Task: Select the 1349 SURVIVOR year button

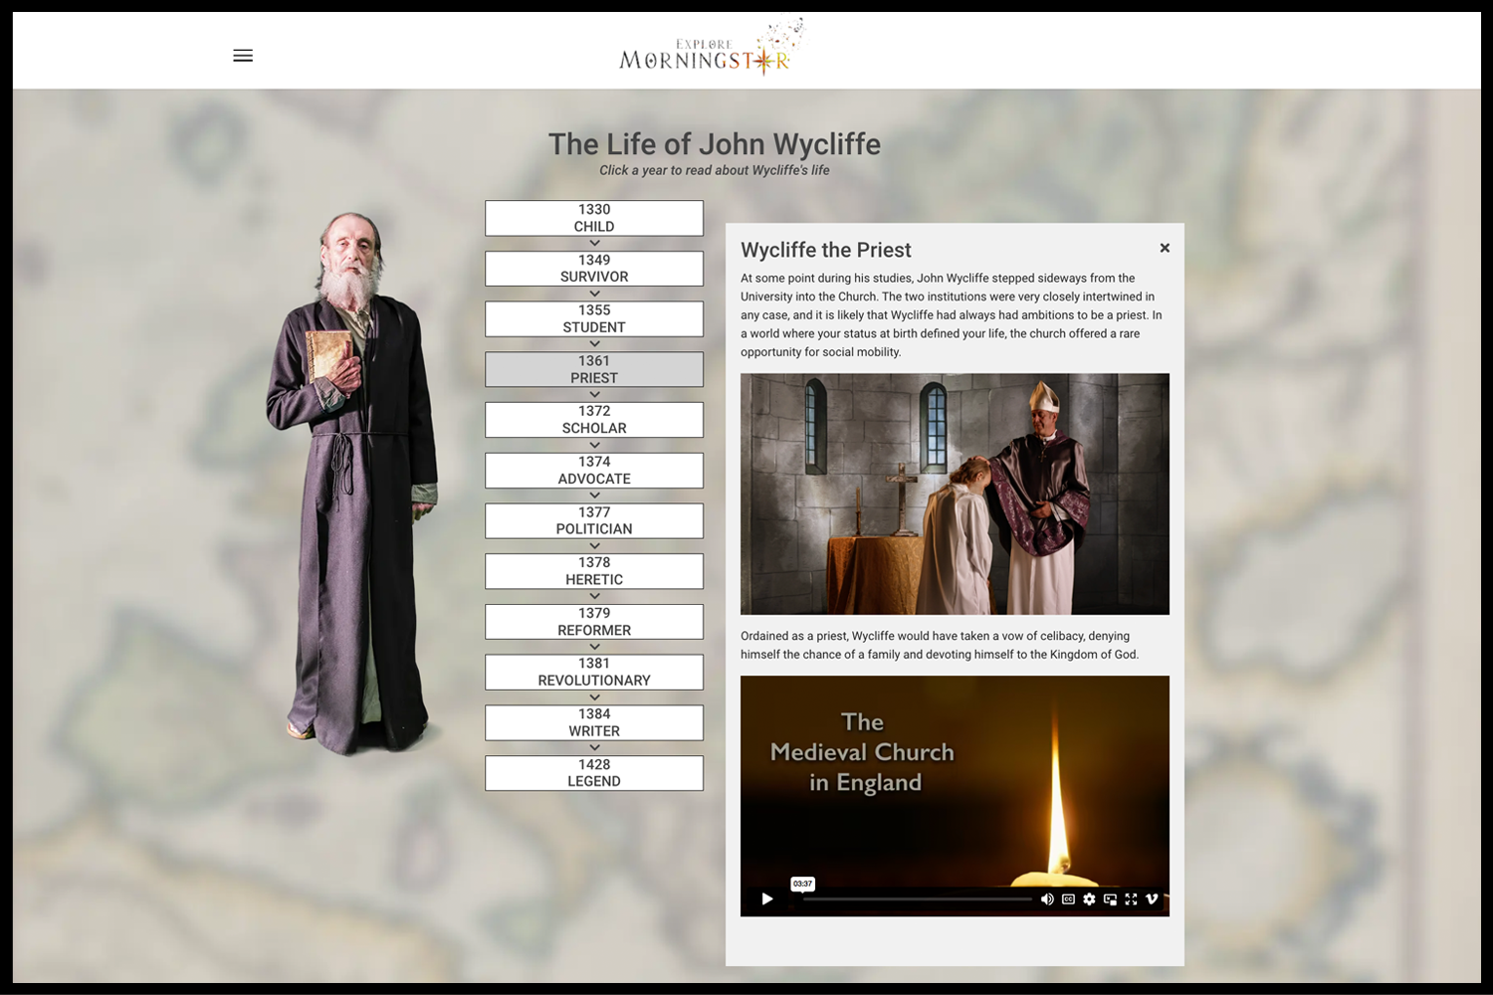Action: click(594, 268)
